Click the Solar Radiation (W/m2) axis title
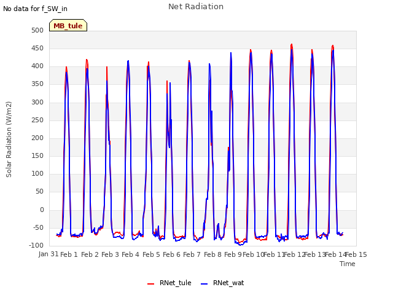 (9, 140)
